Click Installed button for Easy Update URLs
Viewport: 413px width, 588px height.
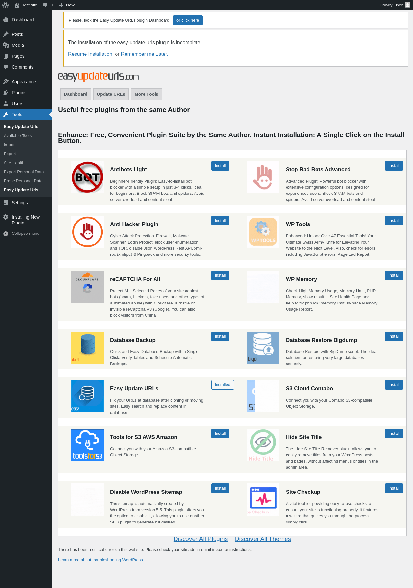tap(223, 385)
